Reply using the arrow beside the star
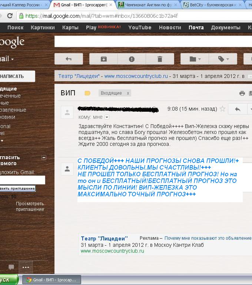This screenshot has width=252, height=285. pyautogui.click(x=238, y=109)
